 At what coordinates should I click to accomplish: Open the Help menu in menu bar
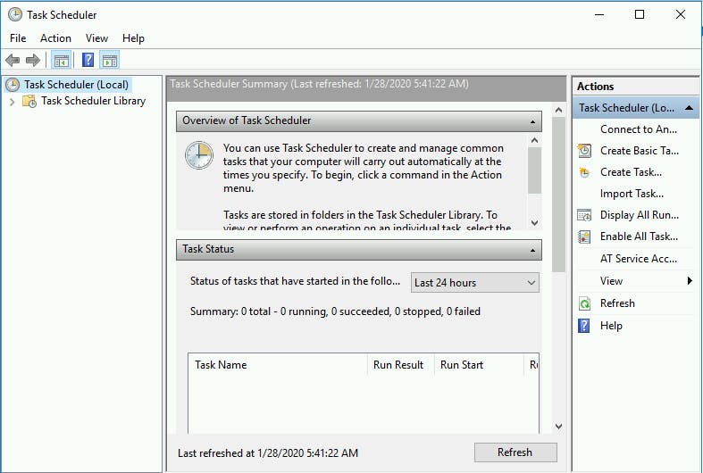tap(133, 38)
